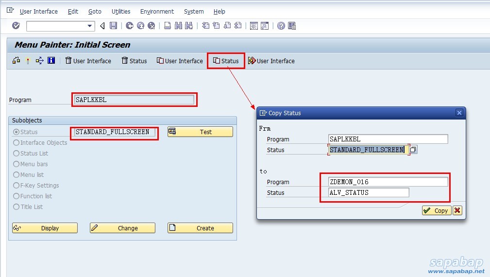Open value help beside the source Status field

[413, 150]
